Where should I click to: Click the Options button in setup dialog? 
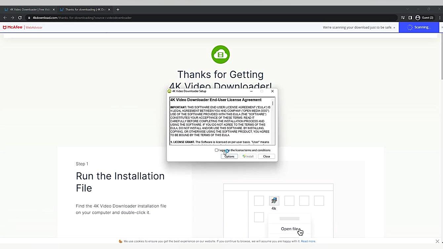(229, 157)
